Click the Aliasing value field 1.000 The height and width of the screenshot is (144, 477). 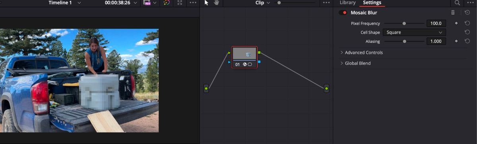tap(436, 41)
